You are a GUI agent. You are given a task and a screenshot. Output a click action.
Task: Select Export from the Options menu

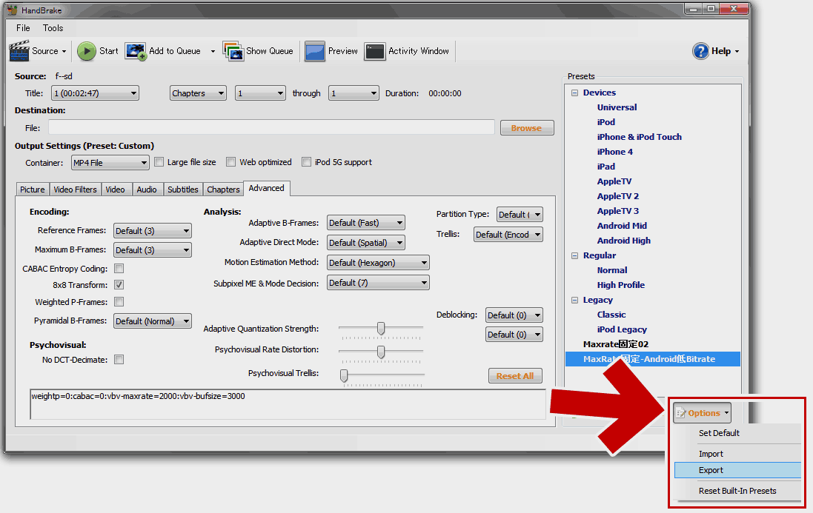[711, 470]
